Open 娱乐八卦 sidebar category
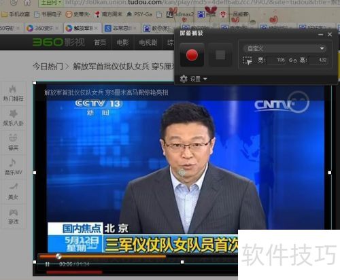 (x=13, y=118)
